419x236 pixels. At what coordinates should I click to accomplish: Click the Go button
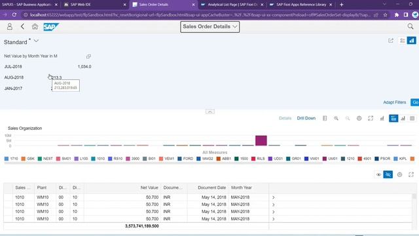pyautogui.click(x=415, y=102)
